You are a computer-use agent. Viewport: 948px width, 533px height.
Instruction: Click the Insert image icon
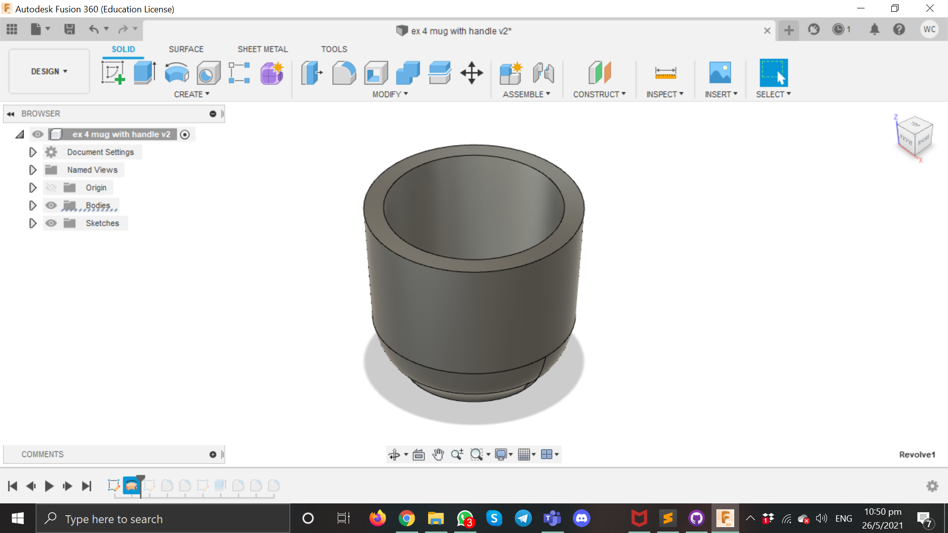click(720, 73)
